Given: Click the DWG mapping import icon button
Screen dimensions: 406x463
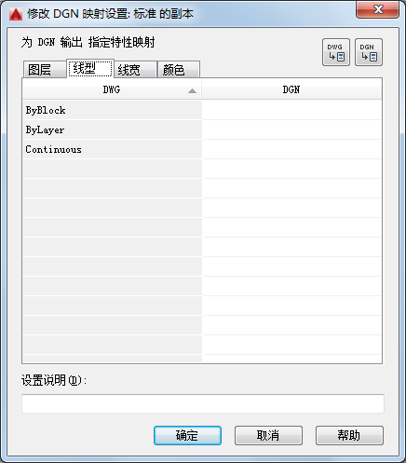Looking at the screenshot, I should click(x=336, y=52).
